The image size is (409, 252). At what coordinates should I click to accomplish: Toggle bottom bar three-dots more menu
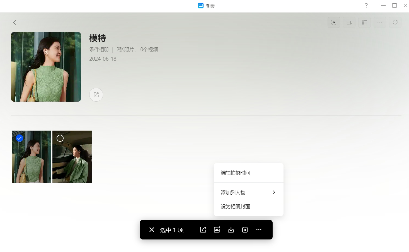point(259,230)
